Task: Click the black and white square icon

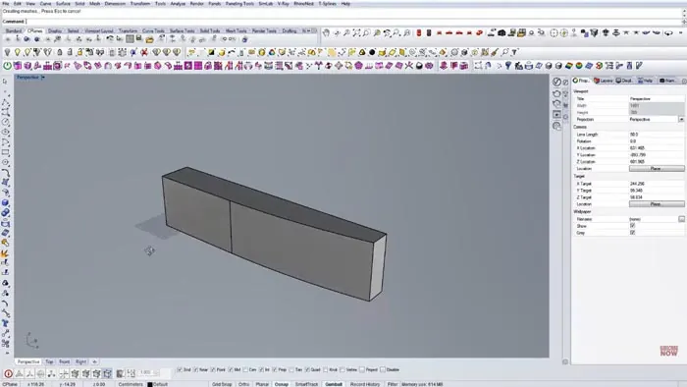Action: click(x=211, y=53)
